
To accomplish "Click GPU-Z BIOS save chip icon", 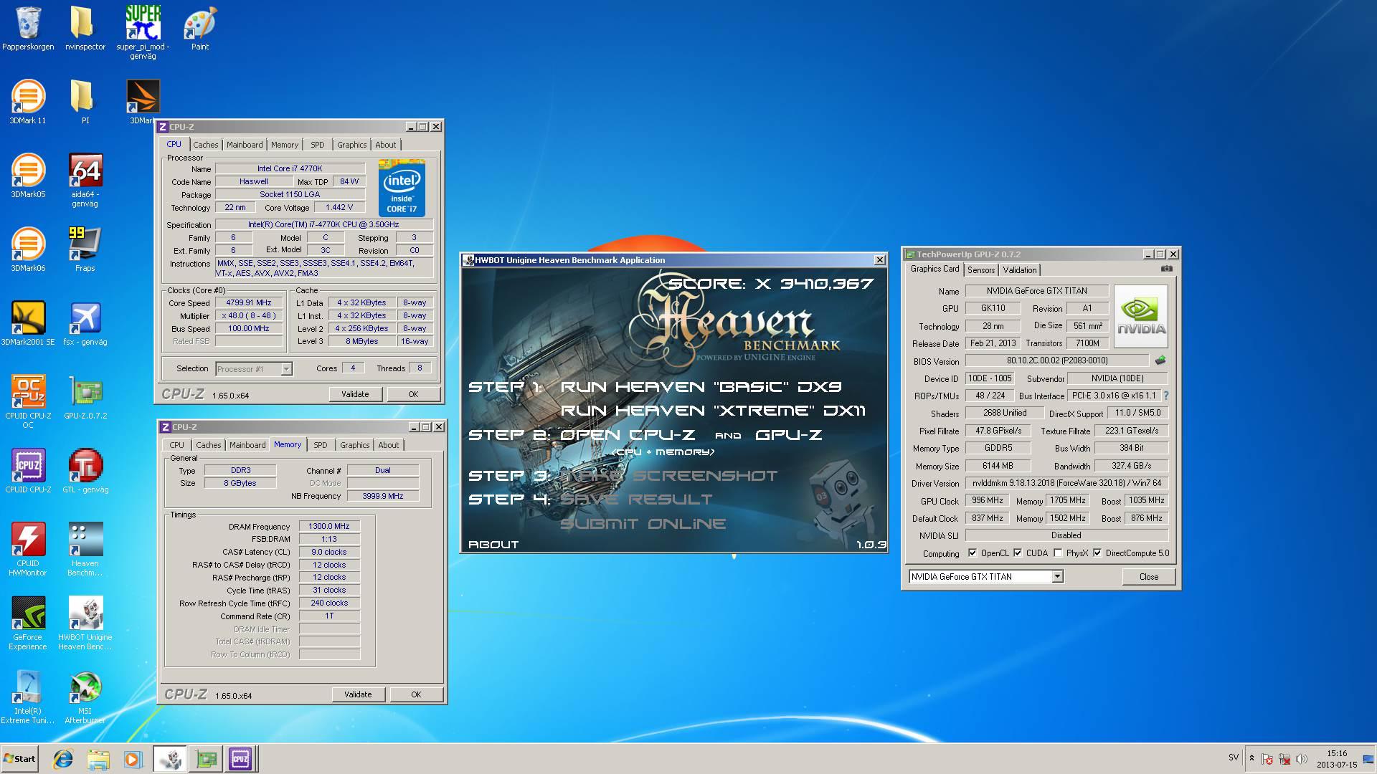I will [1160, 360].
